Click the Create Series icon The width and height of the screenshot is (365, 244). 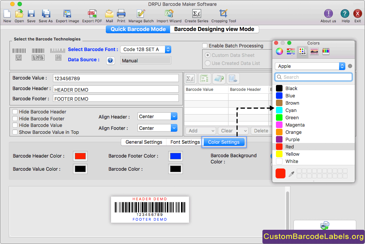(196, 14)
